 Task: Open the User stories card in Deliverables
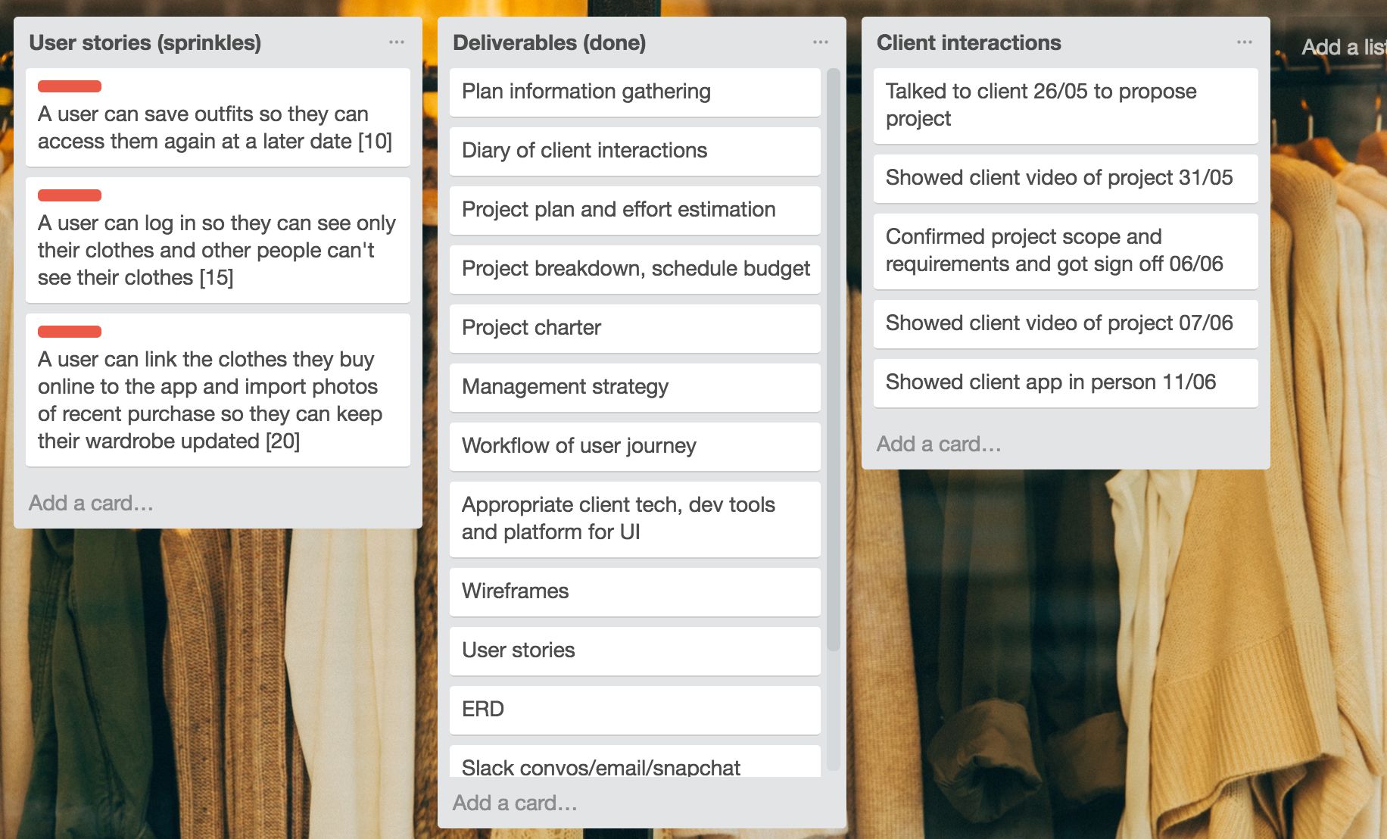634,650
